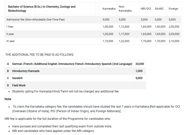
Task: Select the German/French second language row
Action: [72, 64]
